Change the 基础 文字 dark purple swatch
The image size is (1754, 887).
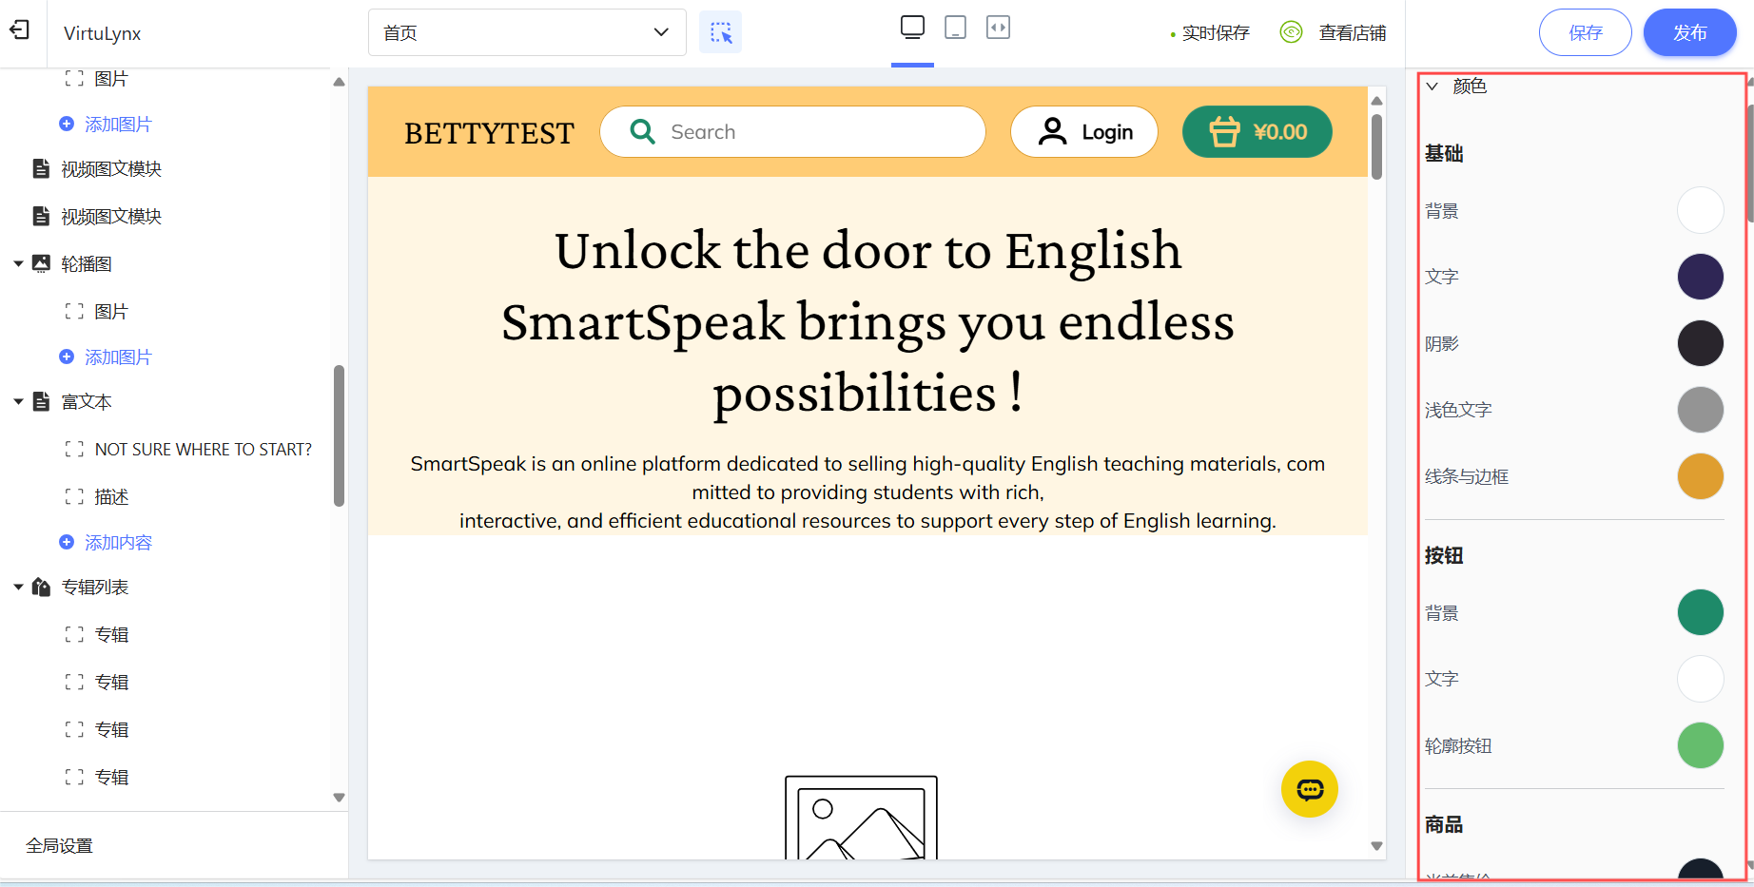1700,277
